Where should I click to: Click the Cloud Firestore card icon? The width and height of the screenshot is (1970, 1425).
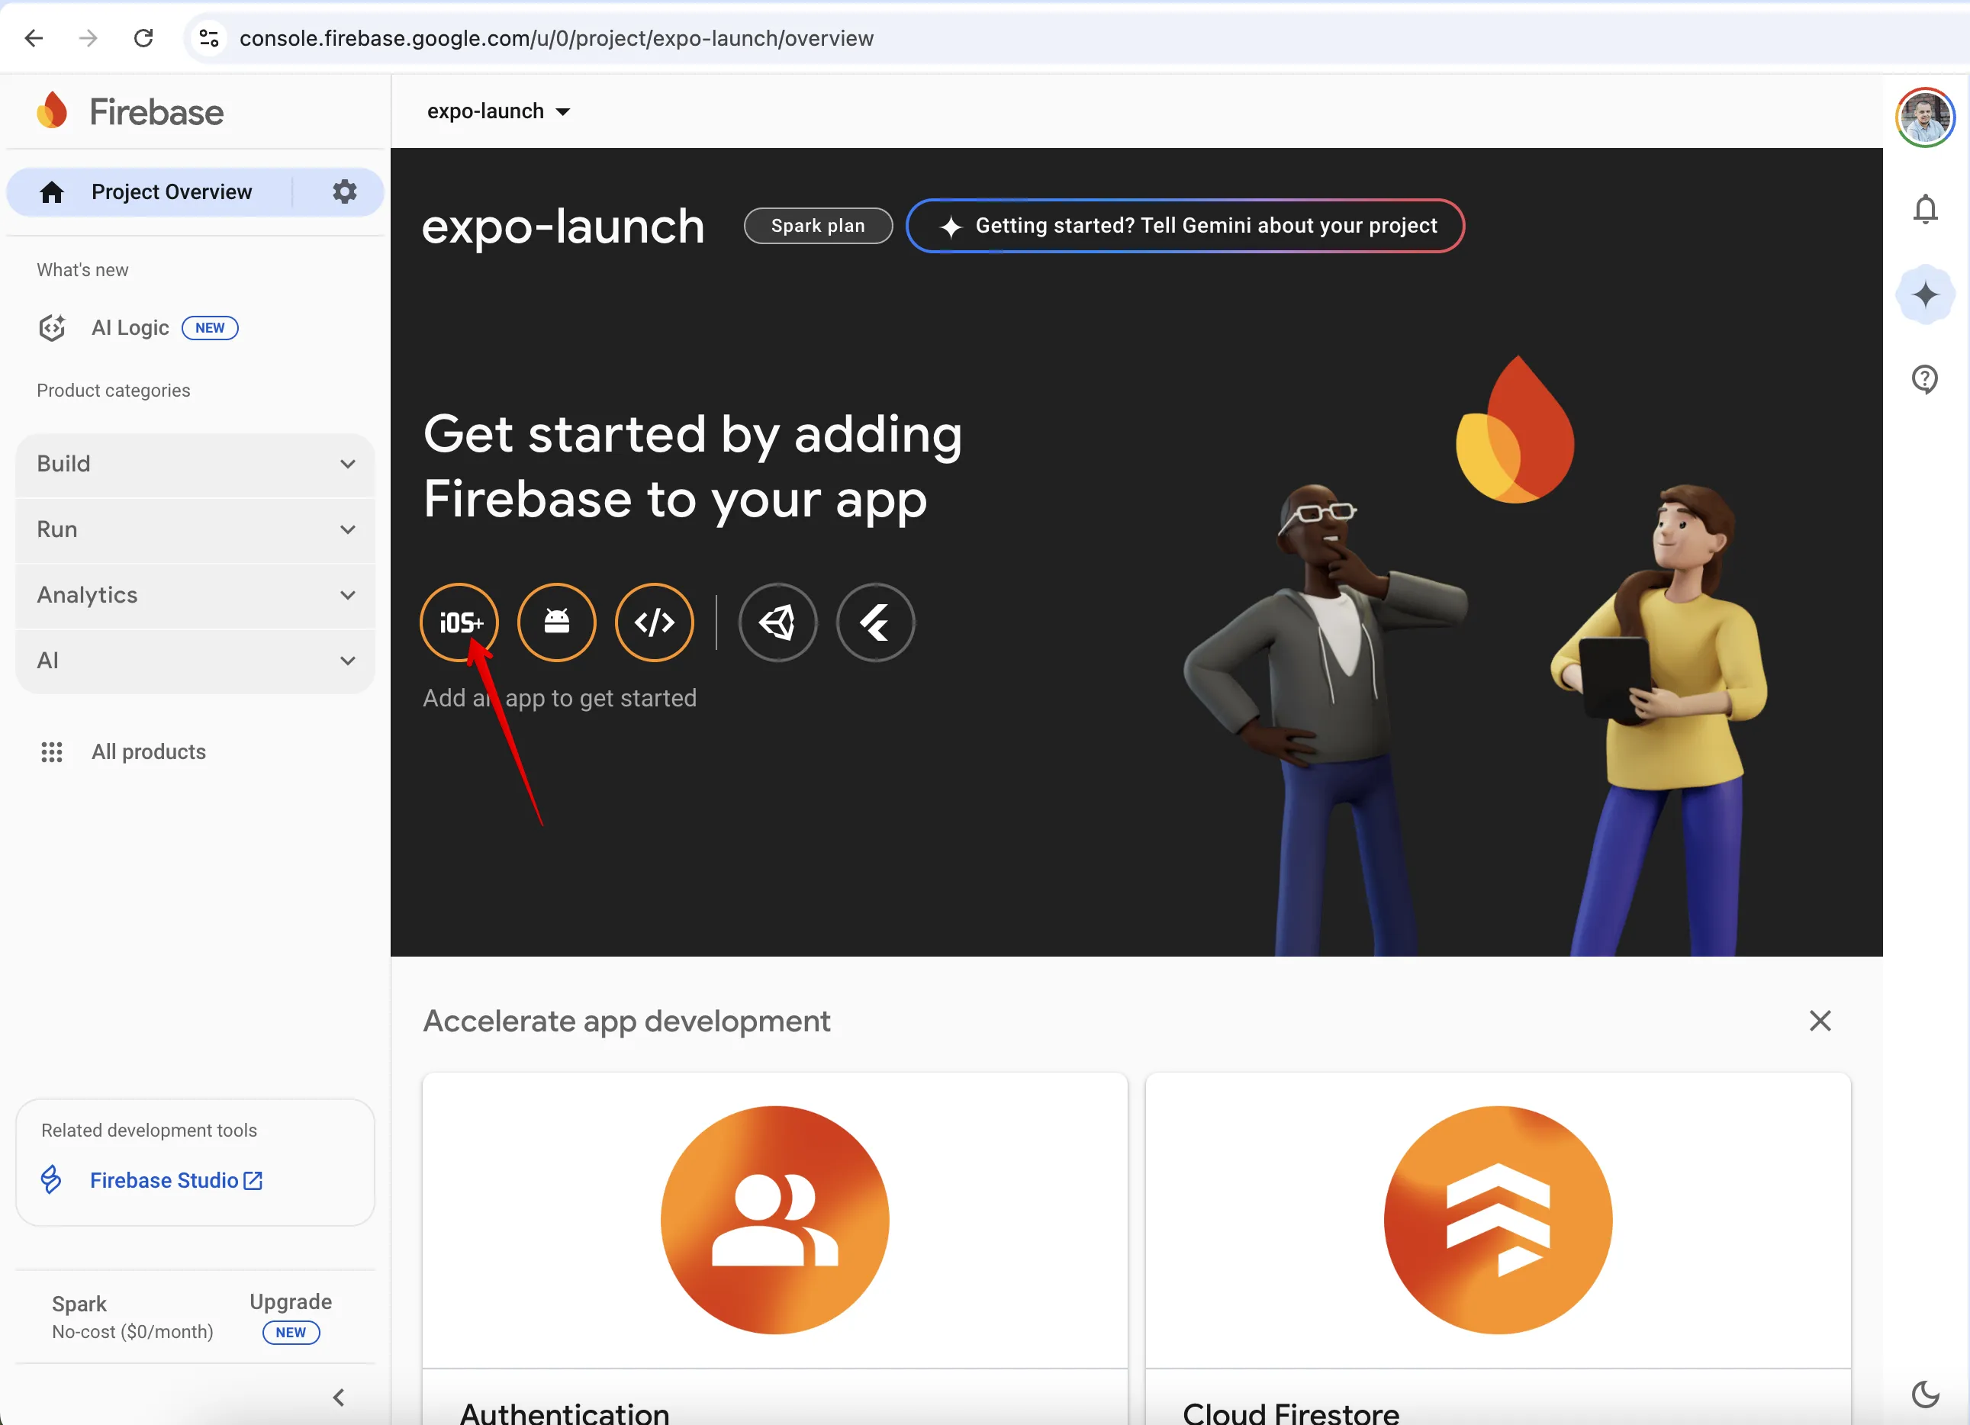click(x=1498, y=1219)
